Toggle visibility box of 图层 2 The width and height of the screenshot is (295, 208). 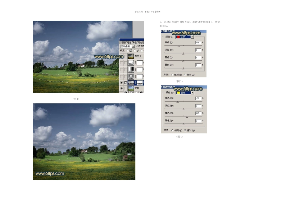tap(122, 56)
